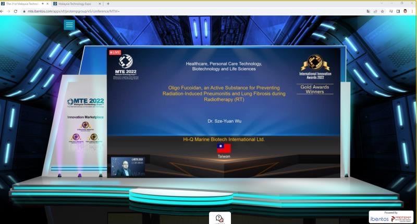This screenshot has height=224, width=417.
Task: Open the hamburger menu on the stage
Action: click(69, 24)
